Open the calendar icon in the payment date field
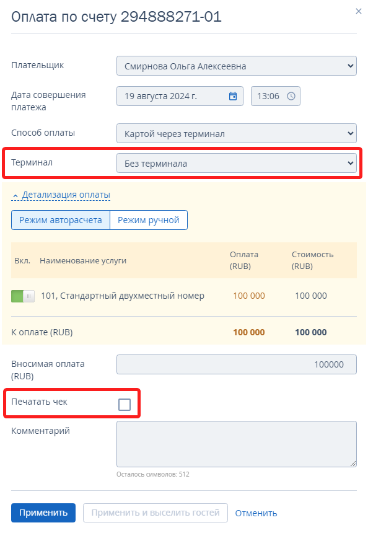368x533 pixels. click(x=233, y=96)
